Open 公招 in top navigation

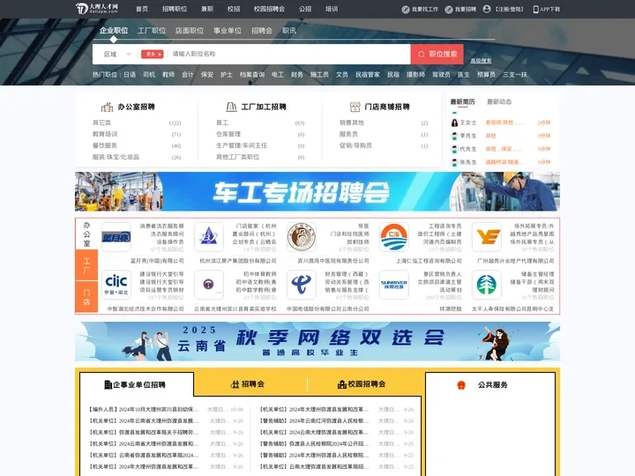(305, 9)
